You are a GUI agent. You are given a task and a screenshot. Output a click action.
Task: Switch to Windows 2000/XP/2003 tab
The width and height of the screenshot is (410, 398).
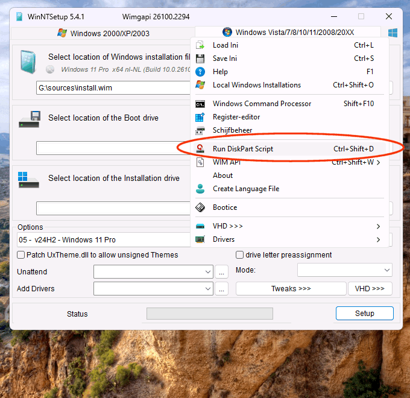coord(103,34)
